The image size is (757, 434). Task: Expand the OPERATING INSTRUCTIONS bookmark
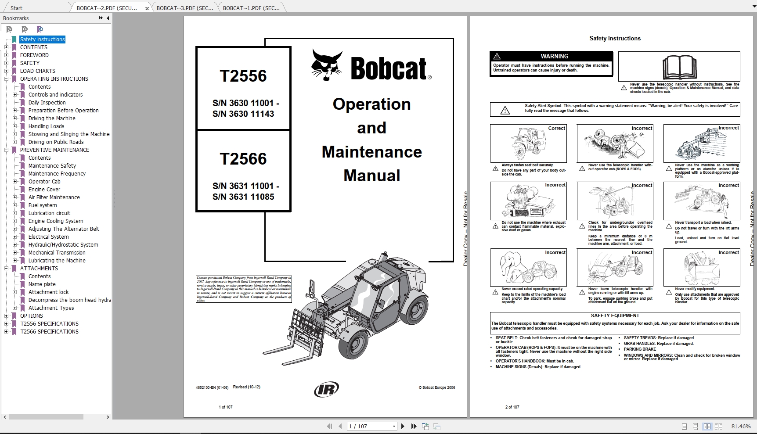(x=6, y=79)
